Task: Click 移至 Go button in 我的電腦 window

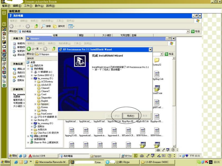Action: click(196, 31)
